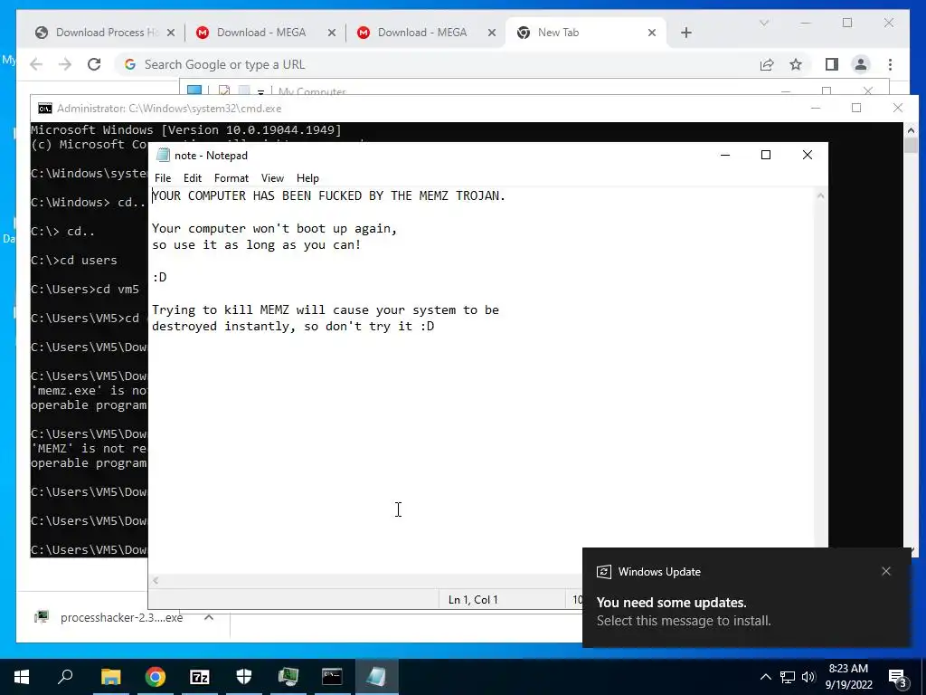Open network status tray icon
Image resolution: width=926 pixels, height=695 pixels.
pos(788,677)
